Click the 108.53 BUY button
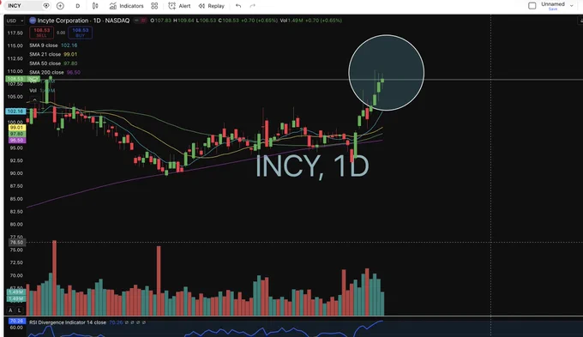Screen dimensions: 583x337 tap(81, 33)
